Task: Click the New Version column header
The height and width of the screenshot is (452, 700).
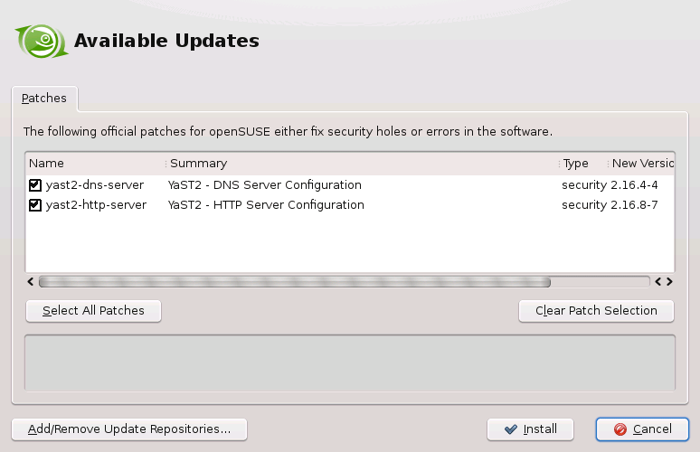Action: 641,164
